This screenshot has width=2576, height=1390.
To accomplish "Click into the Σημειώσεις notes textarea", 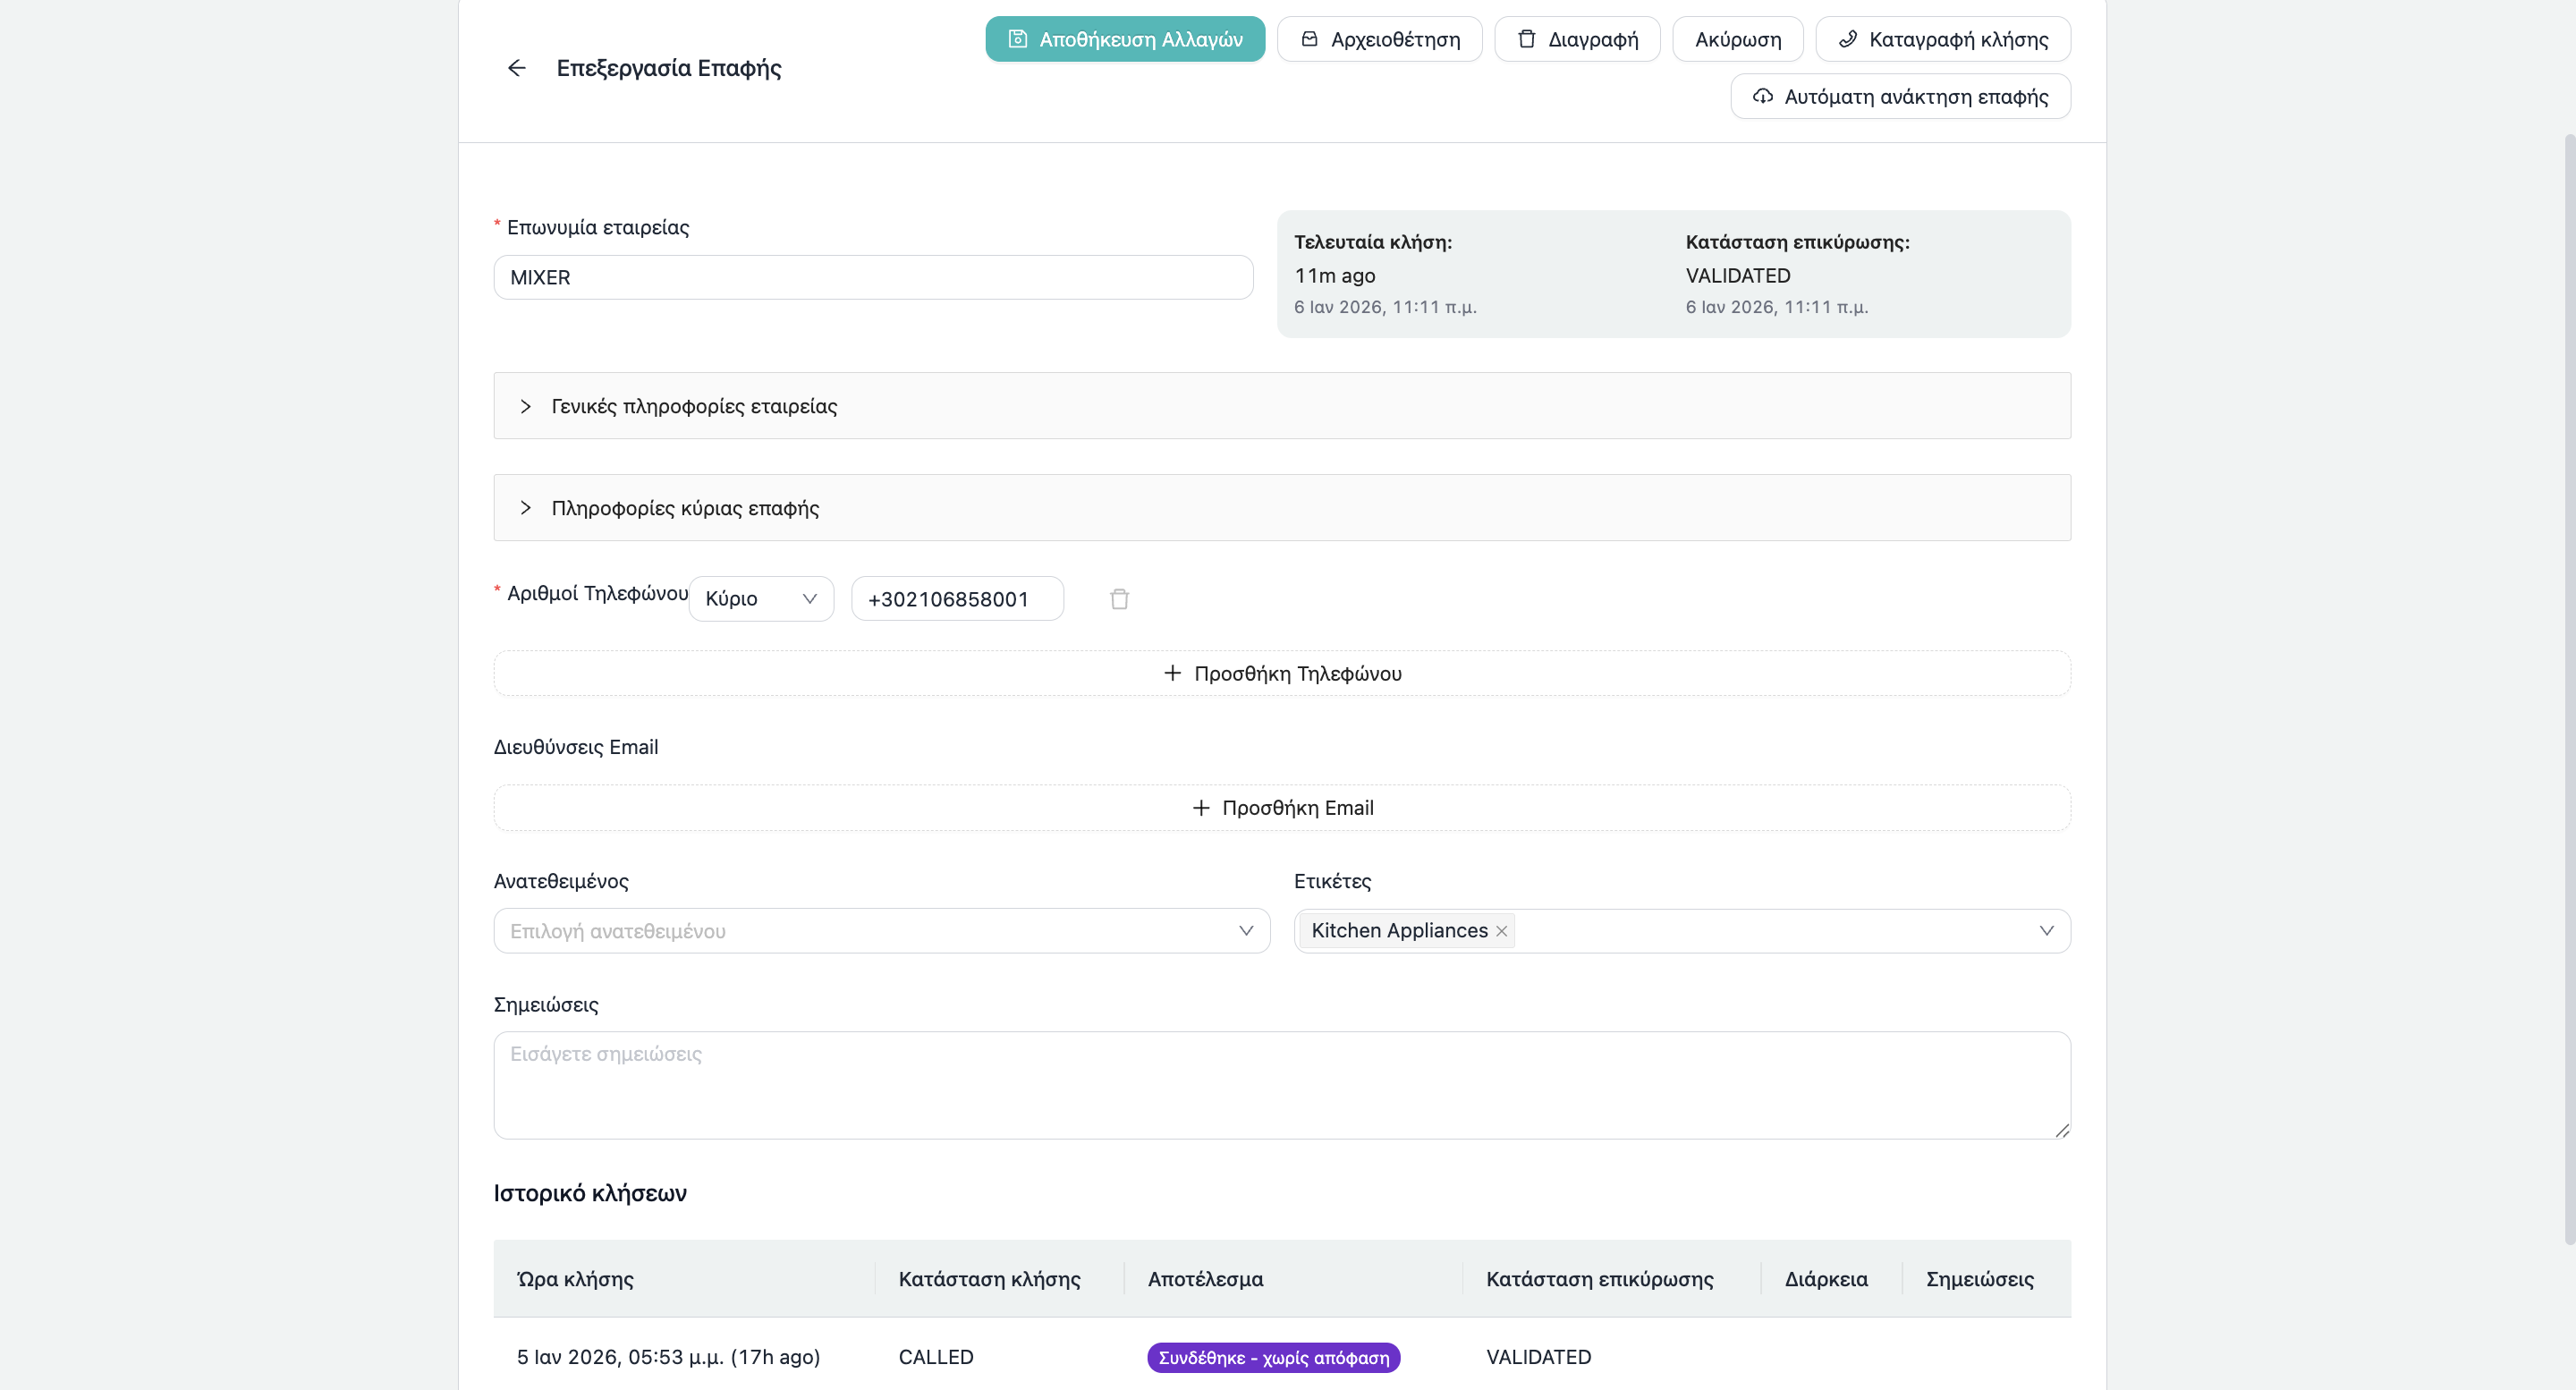I will [1281, 1085].
